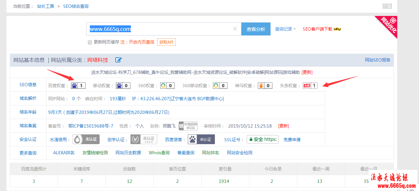Click the index volume value 1914

click(x=224, y=181)
